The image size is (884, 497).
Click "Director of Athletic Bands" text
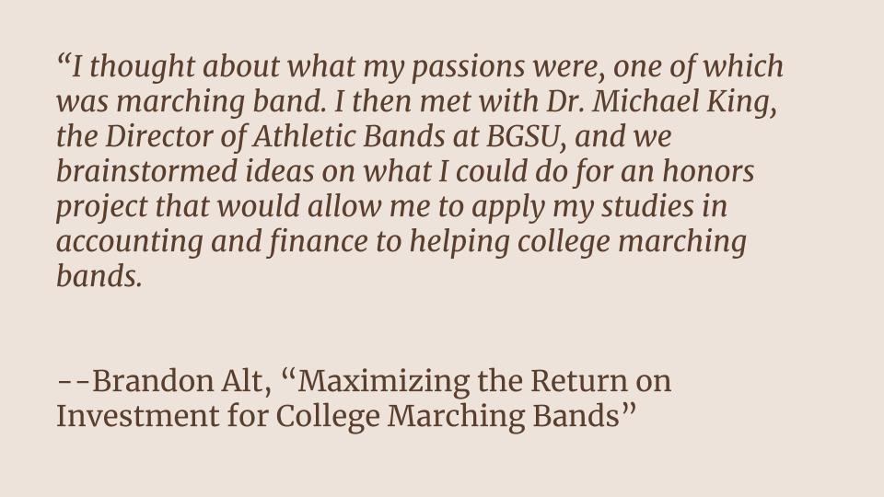275,136
